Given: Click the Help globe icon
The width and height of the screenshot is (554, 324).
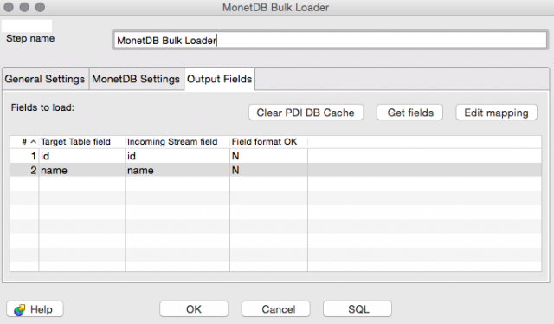Looking at the screenshot, I should 19,310.
